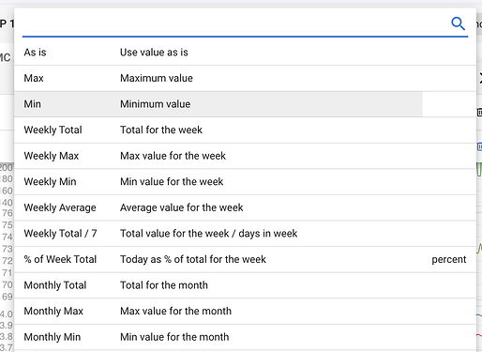Click 'Min value for the month' text

tap(174, 337)
